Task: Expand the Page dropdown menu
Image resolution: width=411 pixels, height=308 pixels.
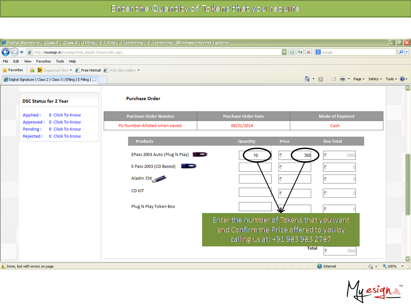Action: click(x=359, y=79)
